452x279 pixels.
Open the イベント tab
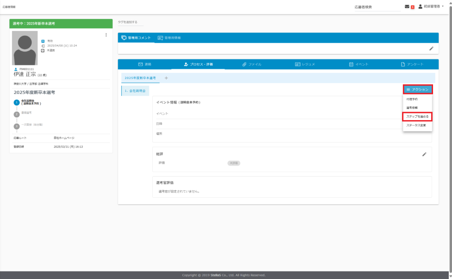point(358,64)
